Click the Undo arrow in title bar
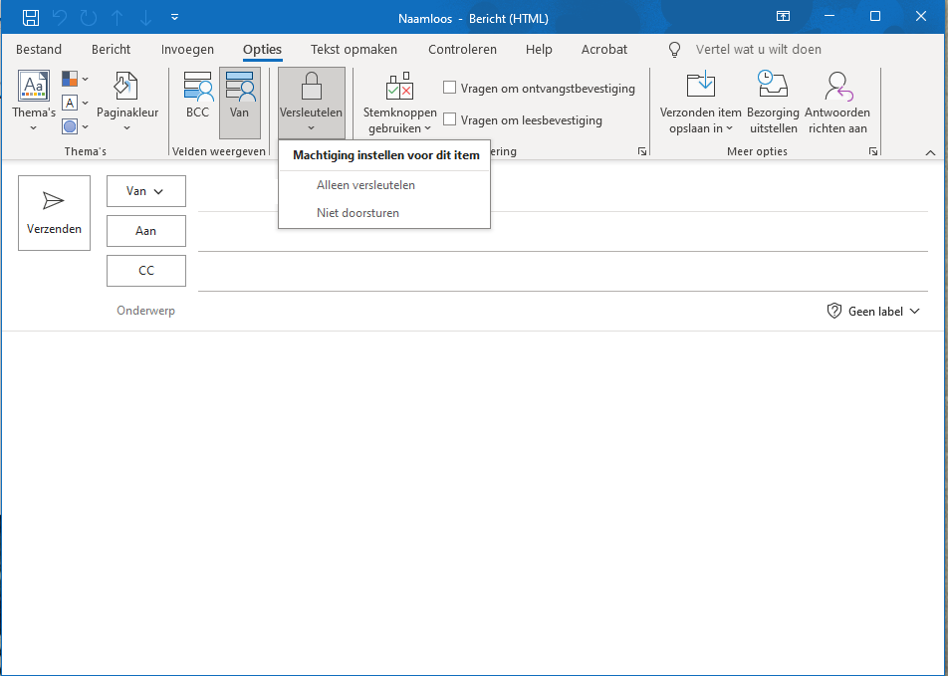948x676 pixels. [x=60, y=18]
